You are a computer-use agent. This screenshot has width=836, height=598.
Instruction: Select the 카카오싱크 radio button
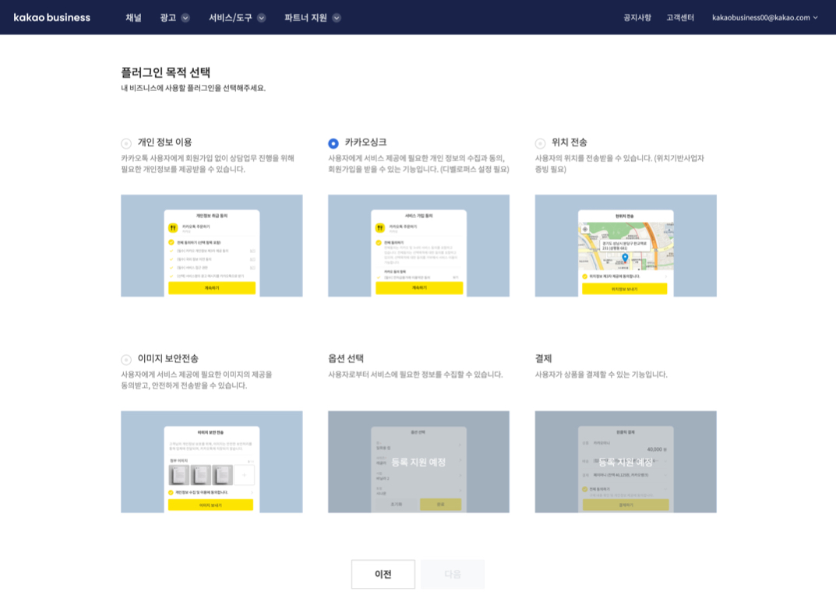tap(333, 143)
